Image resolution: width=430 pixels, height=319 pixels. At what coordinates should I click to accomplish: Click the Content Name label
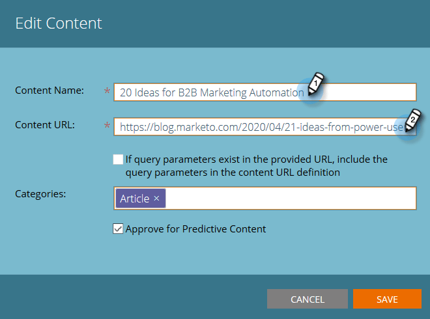pyautogui.click(x=50, y=90)
